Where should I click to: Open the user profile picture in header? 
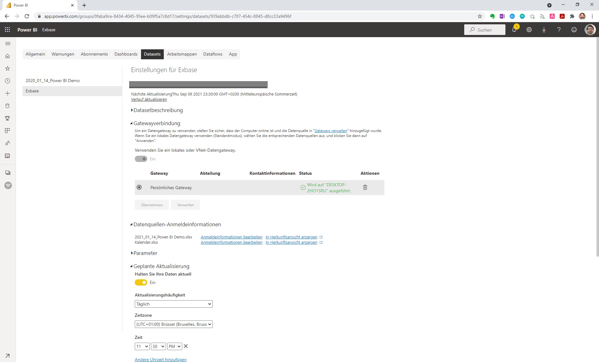pyautogui.click(x=590, y=30)
